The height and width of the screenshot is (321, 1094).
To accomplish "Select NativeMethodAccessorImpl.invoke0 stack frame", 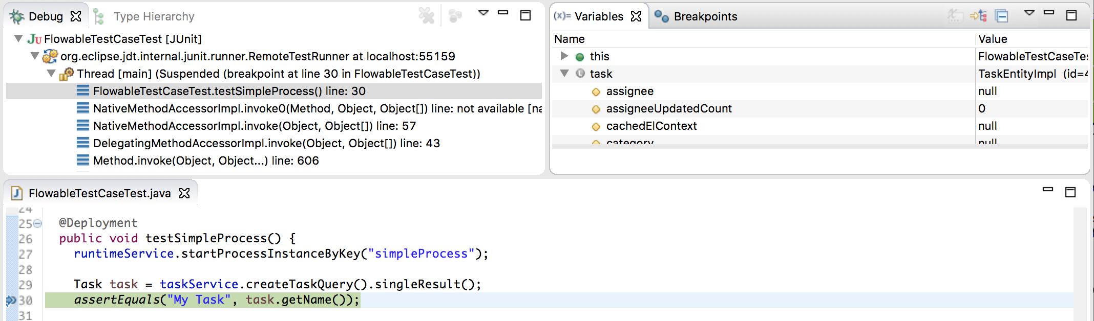I will click(318, 108).
